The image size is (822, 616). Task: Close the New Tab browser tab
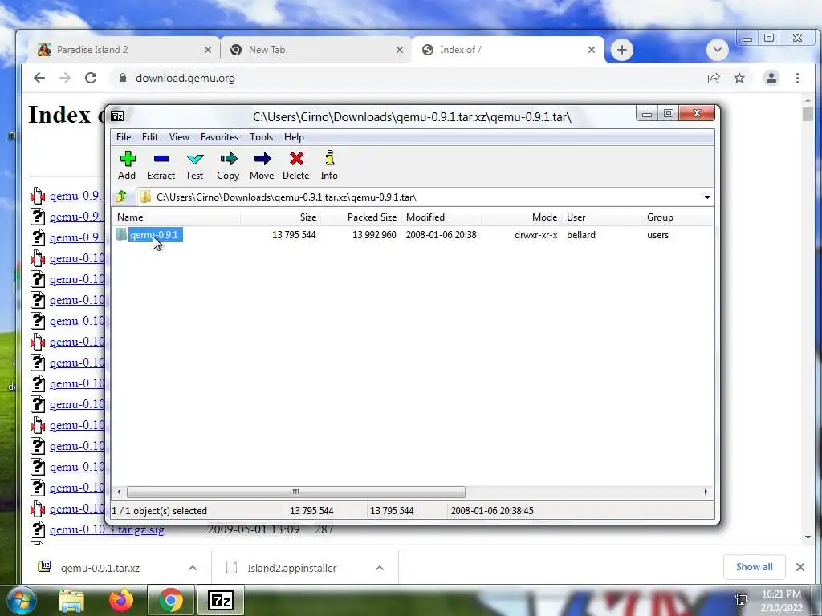coord(400,50)
